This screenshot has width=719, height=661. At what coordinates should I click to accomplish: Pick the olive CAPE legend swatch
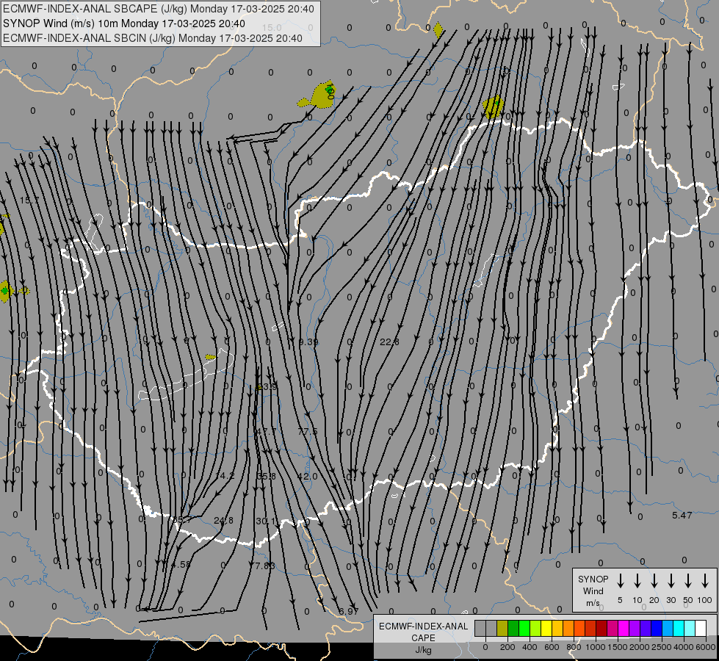pyautogui.click(x=502, y=628)
